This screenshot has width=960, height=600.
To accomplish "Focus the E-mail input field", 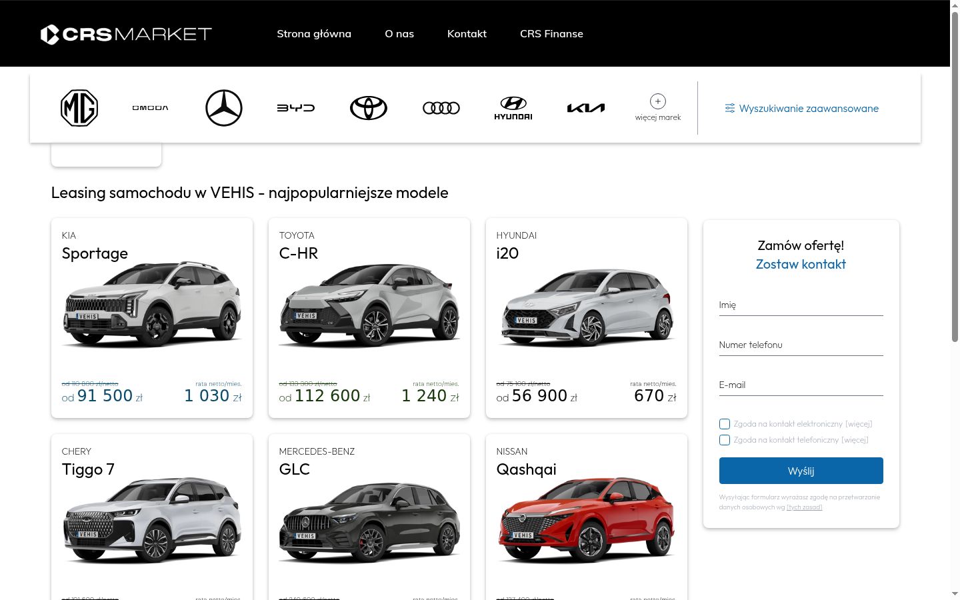I will click(801, 385).
